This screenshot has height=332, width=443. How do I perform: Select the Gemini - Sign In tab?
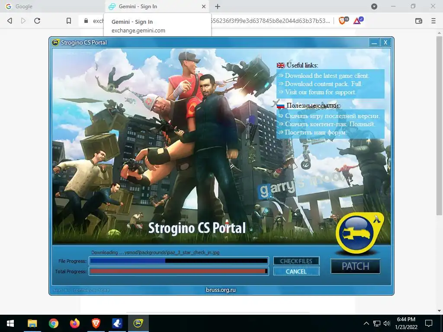pyautogui.click(x=157, y=6)
